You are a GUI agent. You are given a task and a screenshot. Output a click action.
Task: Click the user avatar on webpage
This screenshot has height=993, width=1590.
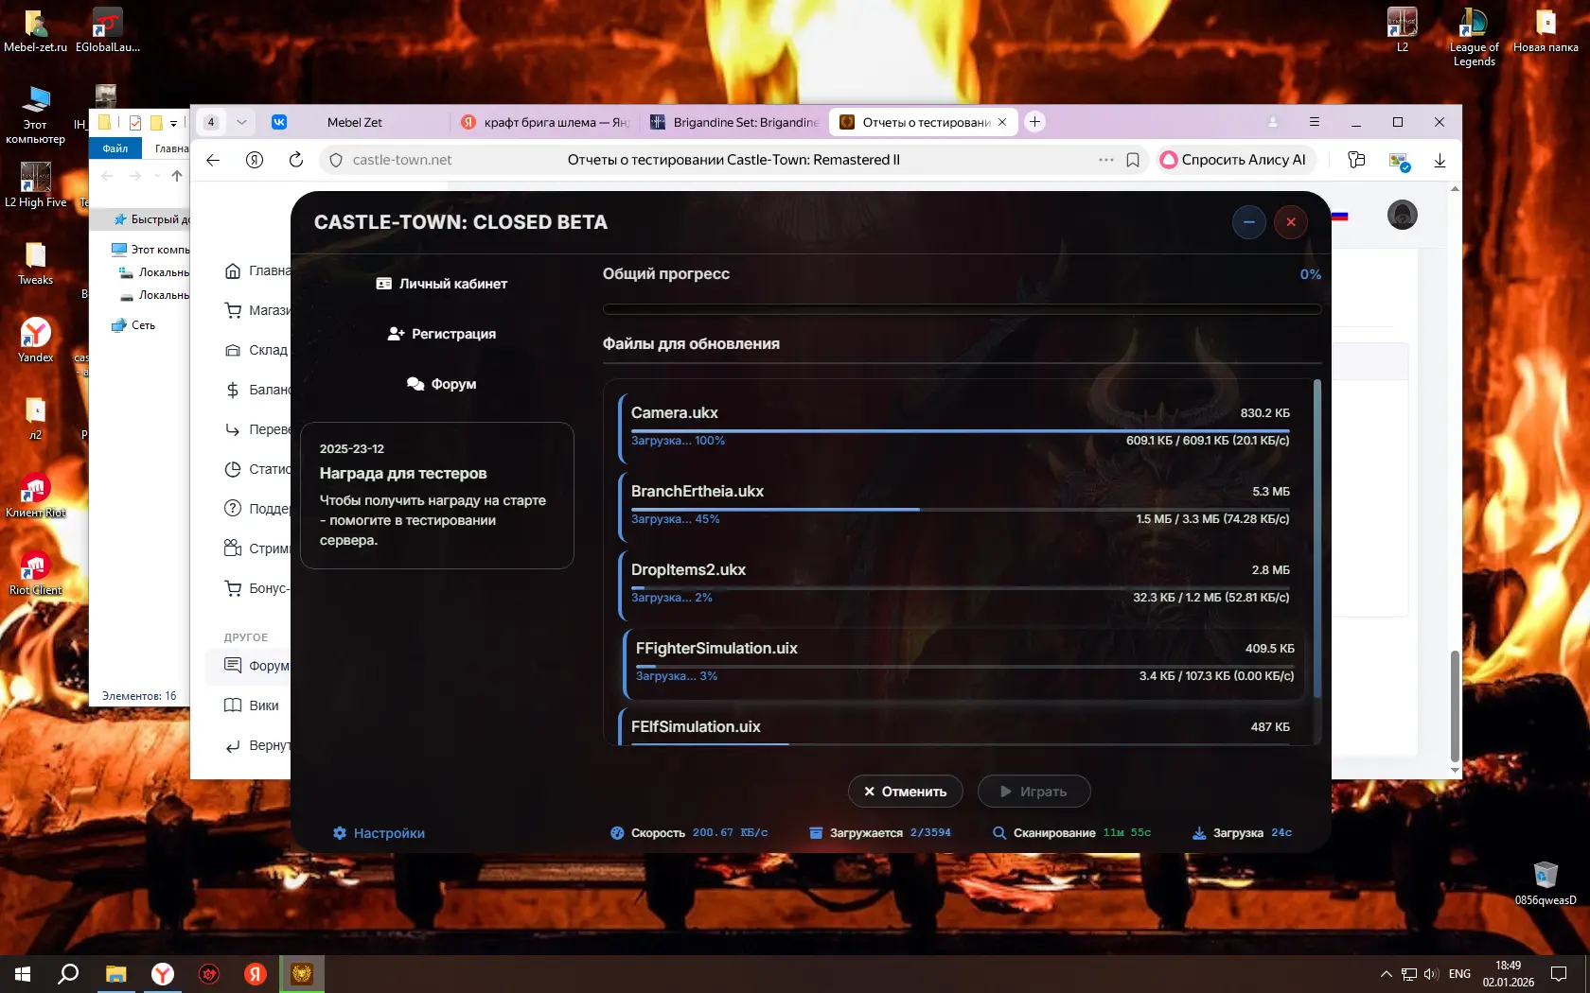coord(1402,216)
